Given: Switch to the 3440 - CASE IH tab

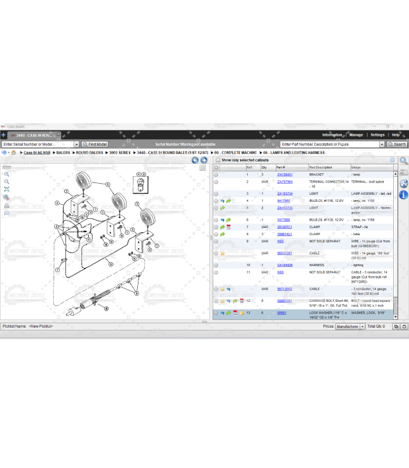Looking at the screenshot, I should pyautogui.click(x=34, y=135).
